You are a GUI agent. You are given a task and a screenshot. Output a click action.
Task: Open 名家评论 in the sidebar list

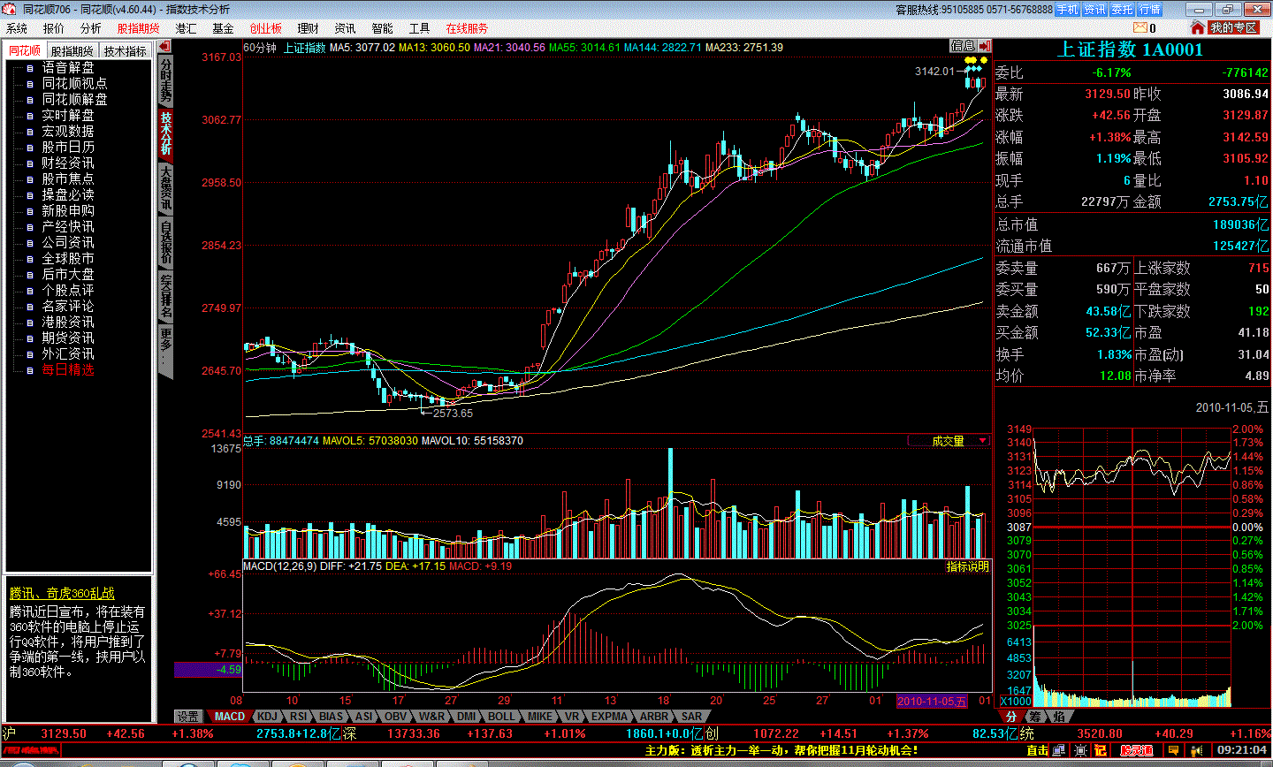(68, 307)
